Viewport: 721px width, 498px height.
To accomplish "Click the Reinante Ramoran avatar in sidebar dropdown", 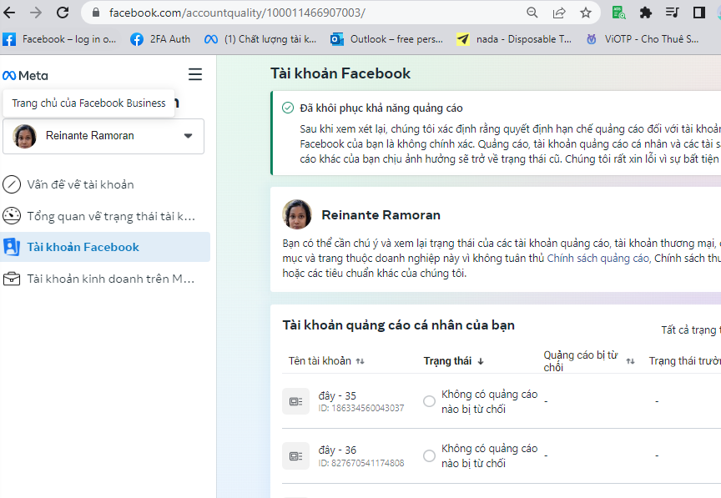I will point(24,136).
